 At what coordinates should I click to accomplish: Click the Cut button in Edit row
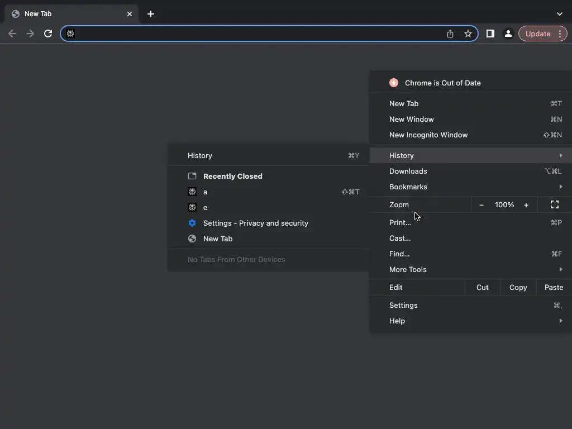click(482, 288)
